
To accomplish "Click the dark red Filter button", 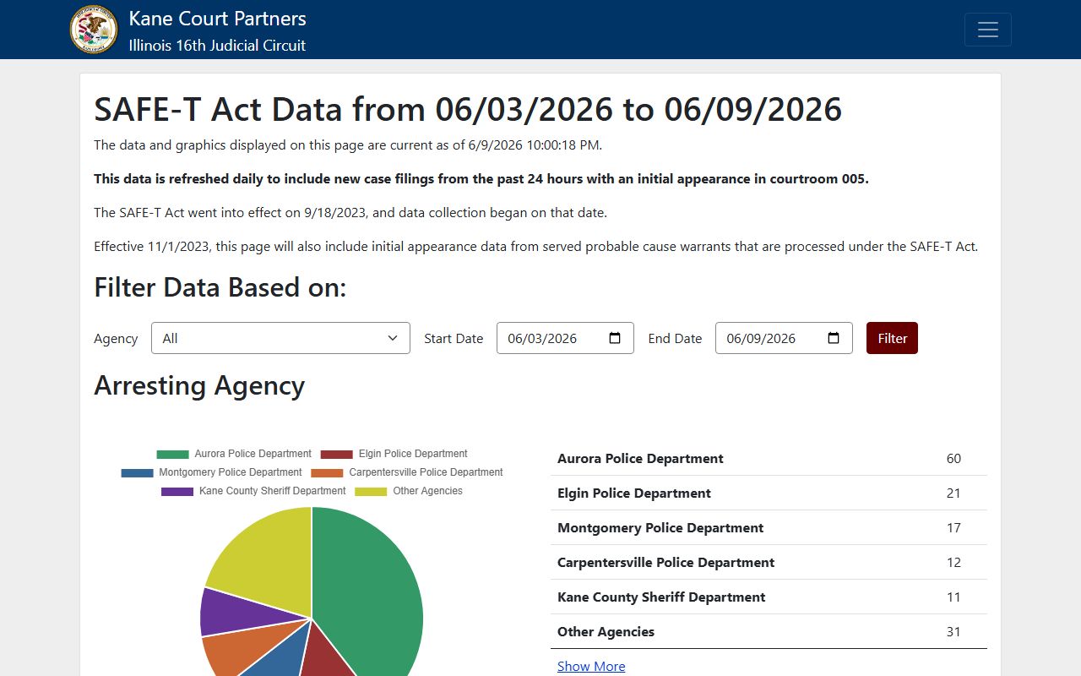I will (892, 338).
